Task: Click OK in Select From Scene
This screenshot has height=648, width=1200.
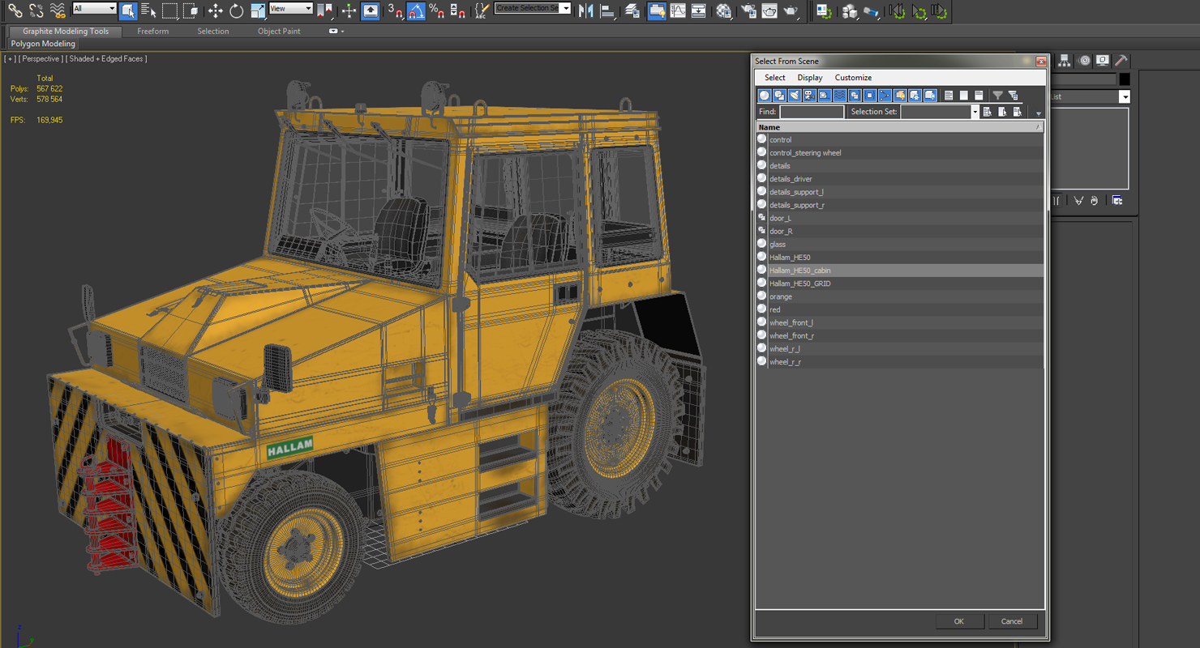Action: point(959,621)
